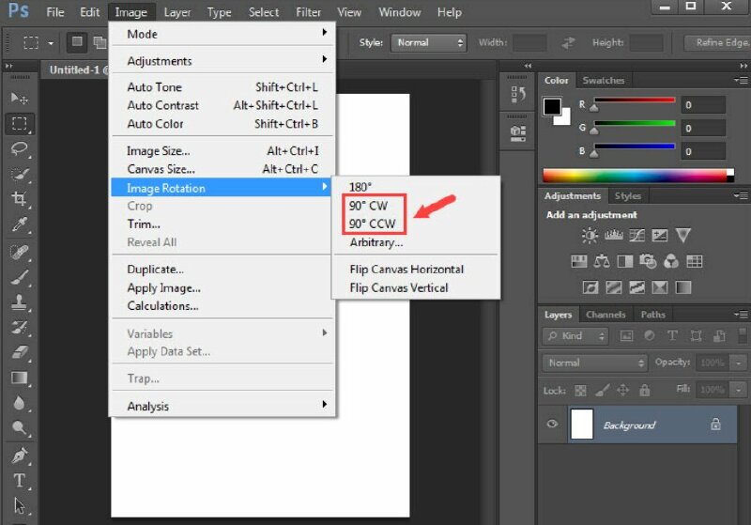Screen dimensions: 751x525
Task: Choose 90° CW rotation
Action: [368, 206]
